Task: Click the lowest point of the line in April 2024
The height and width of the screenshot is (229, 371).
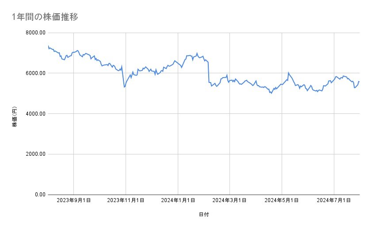Action: click(x=271, y=94)
